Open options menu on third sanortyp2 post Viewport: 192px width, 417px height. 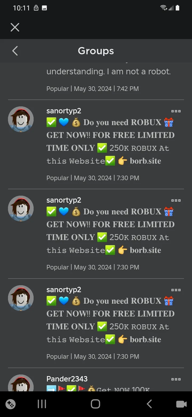coord(176,290)
